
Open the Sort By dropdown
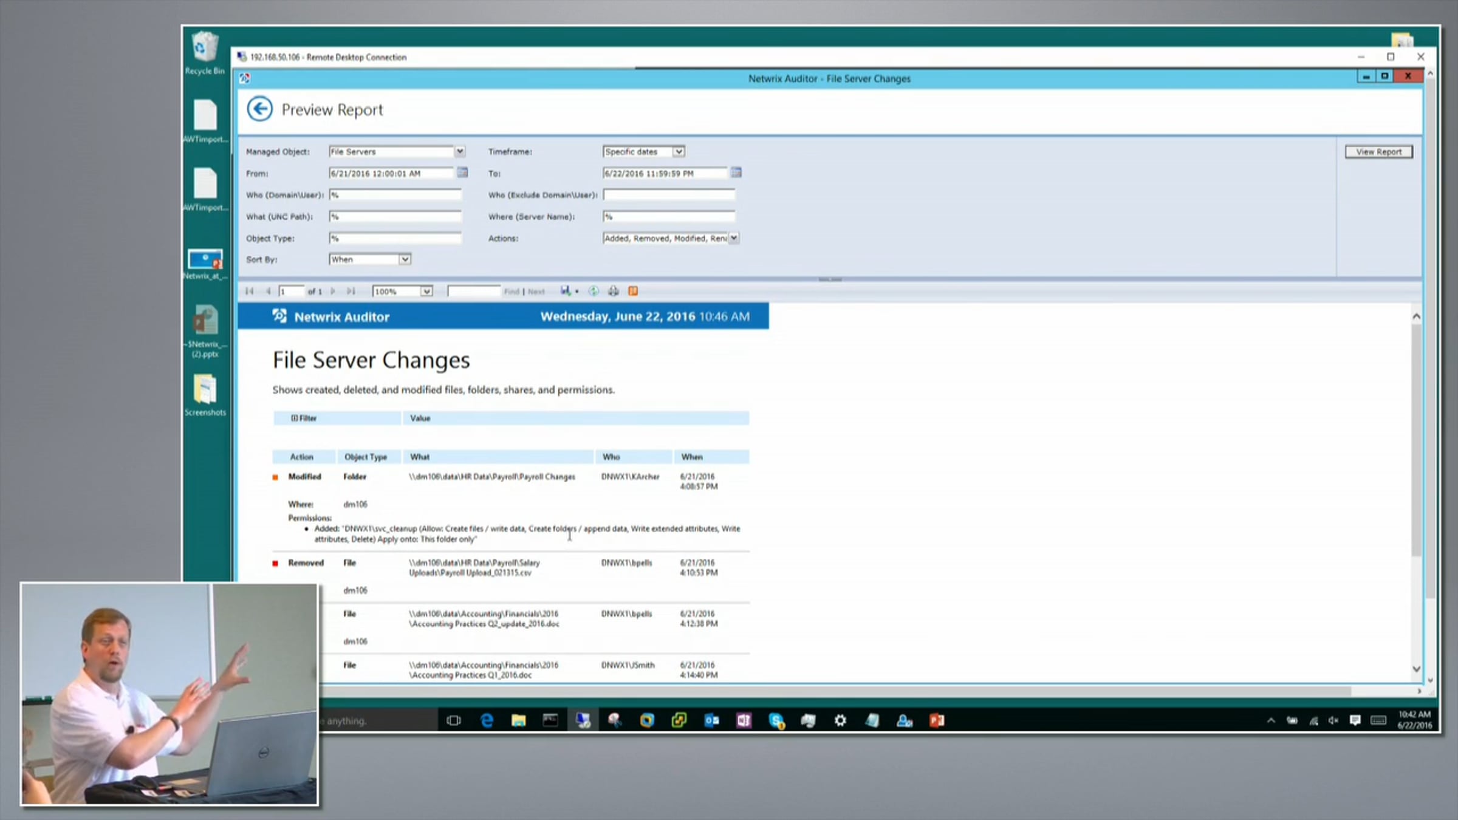(405, 259)
